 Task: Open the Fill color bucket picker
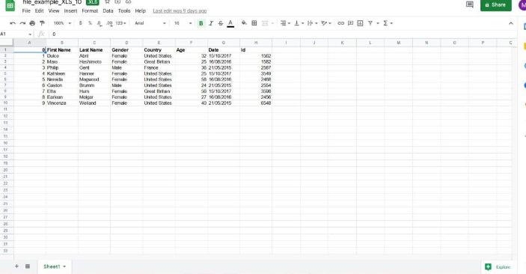pyautogui.click(x=244, y=23)
